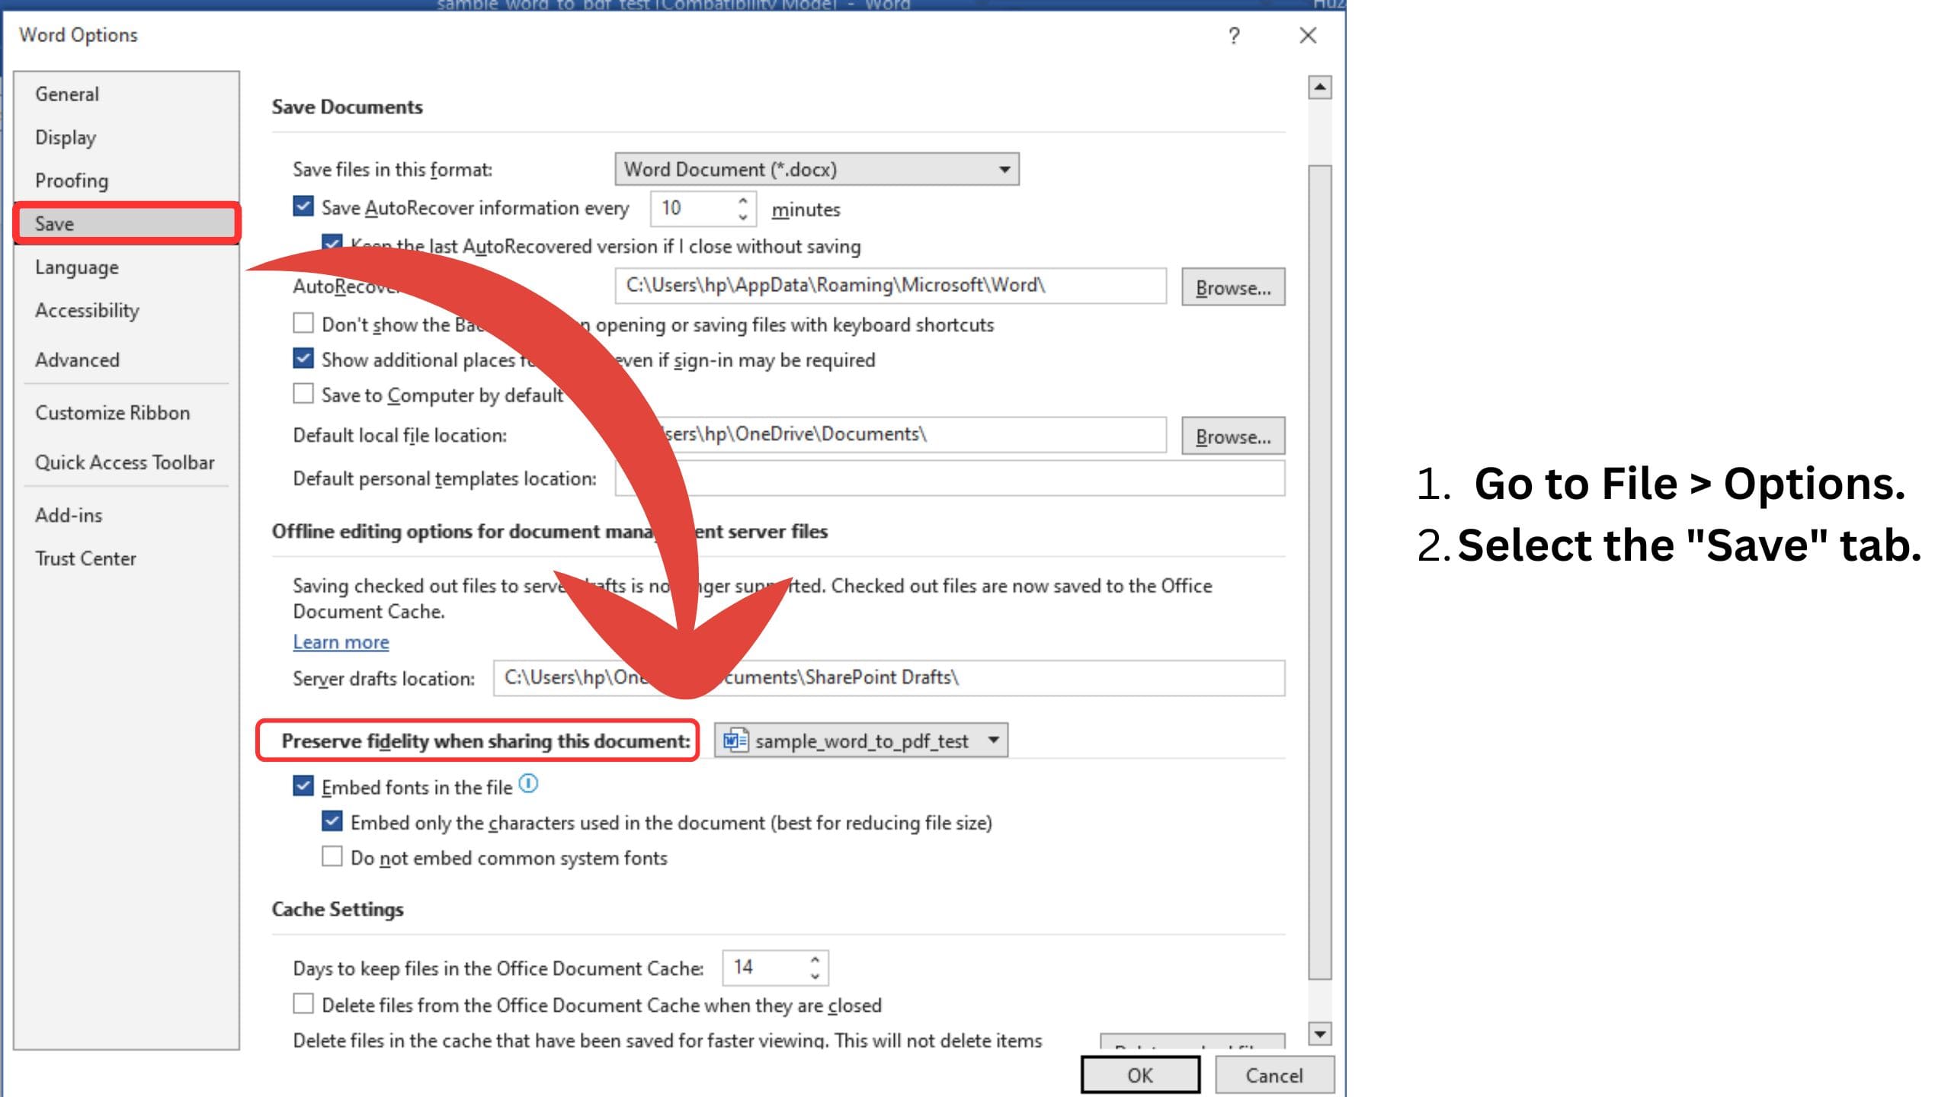Open the Learn more link
1951x1097 pixels.
click(x=341, y=642)
